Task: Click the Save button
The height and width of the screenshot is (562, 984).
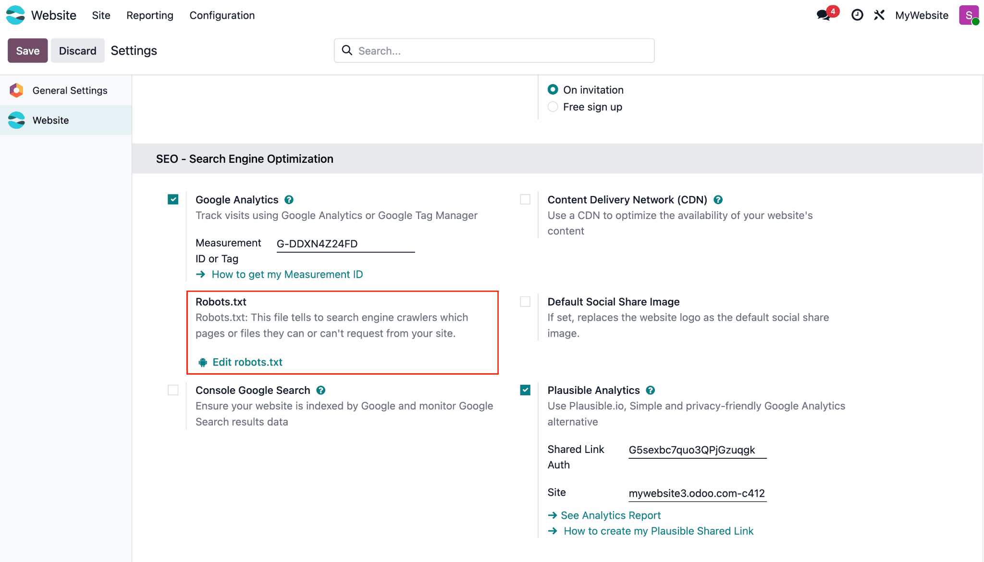Action: [x=27, y=50]
